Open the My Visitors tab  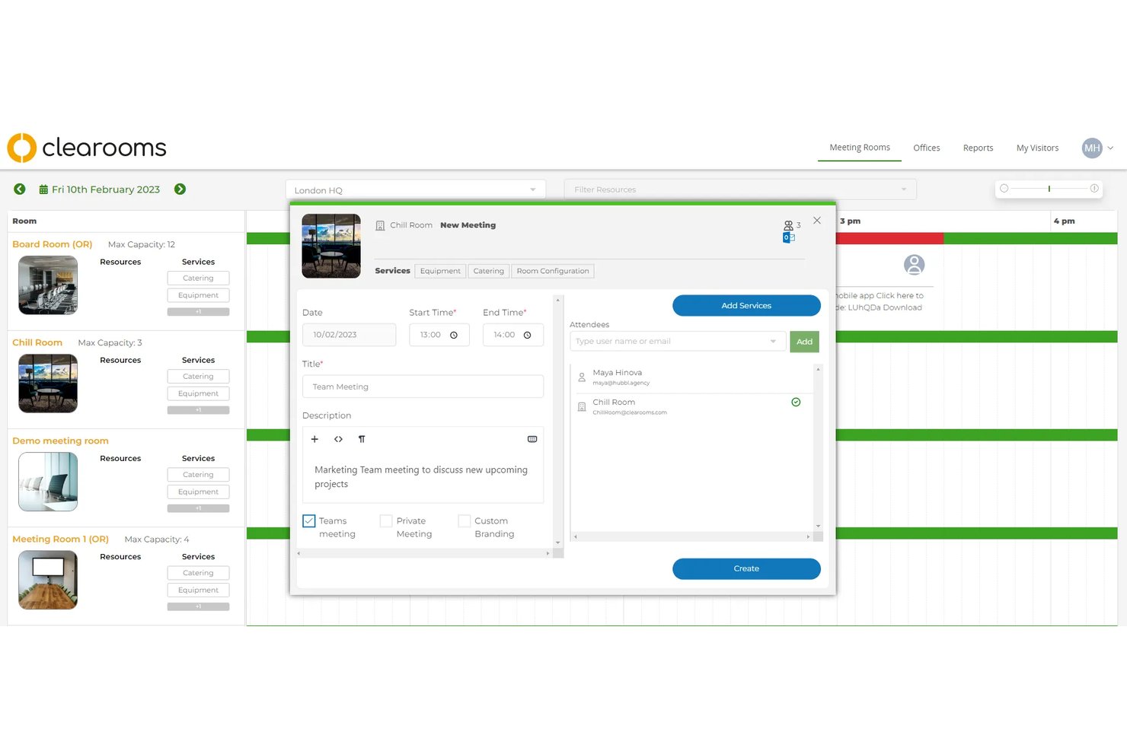pyautogui.click(x=1037, y=148)
